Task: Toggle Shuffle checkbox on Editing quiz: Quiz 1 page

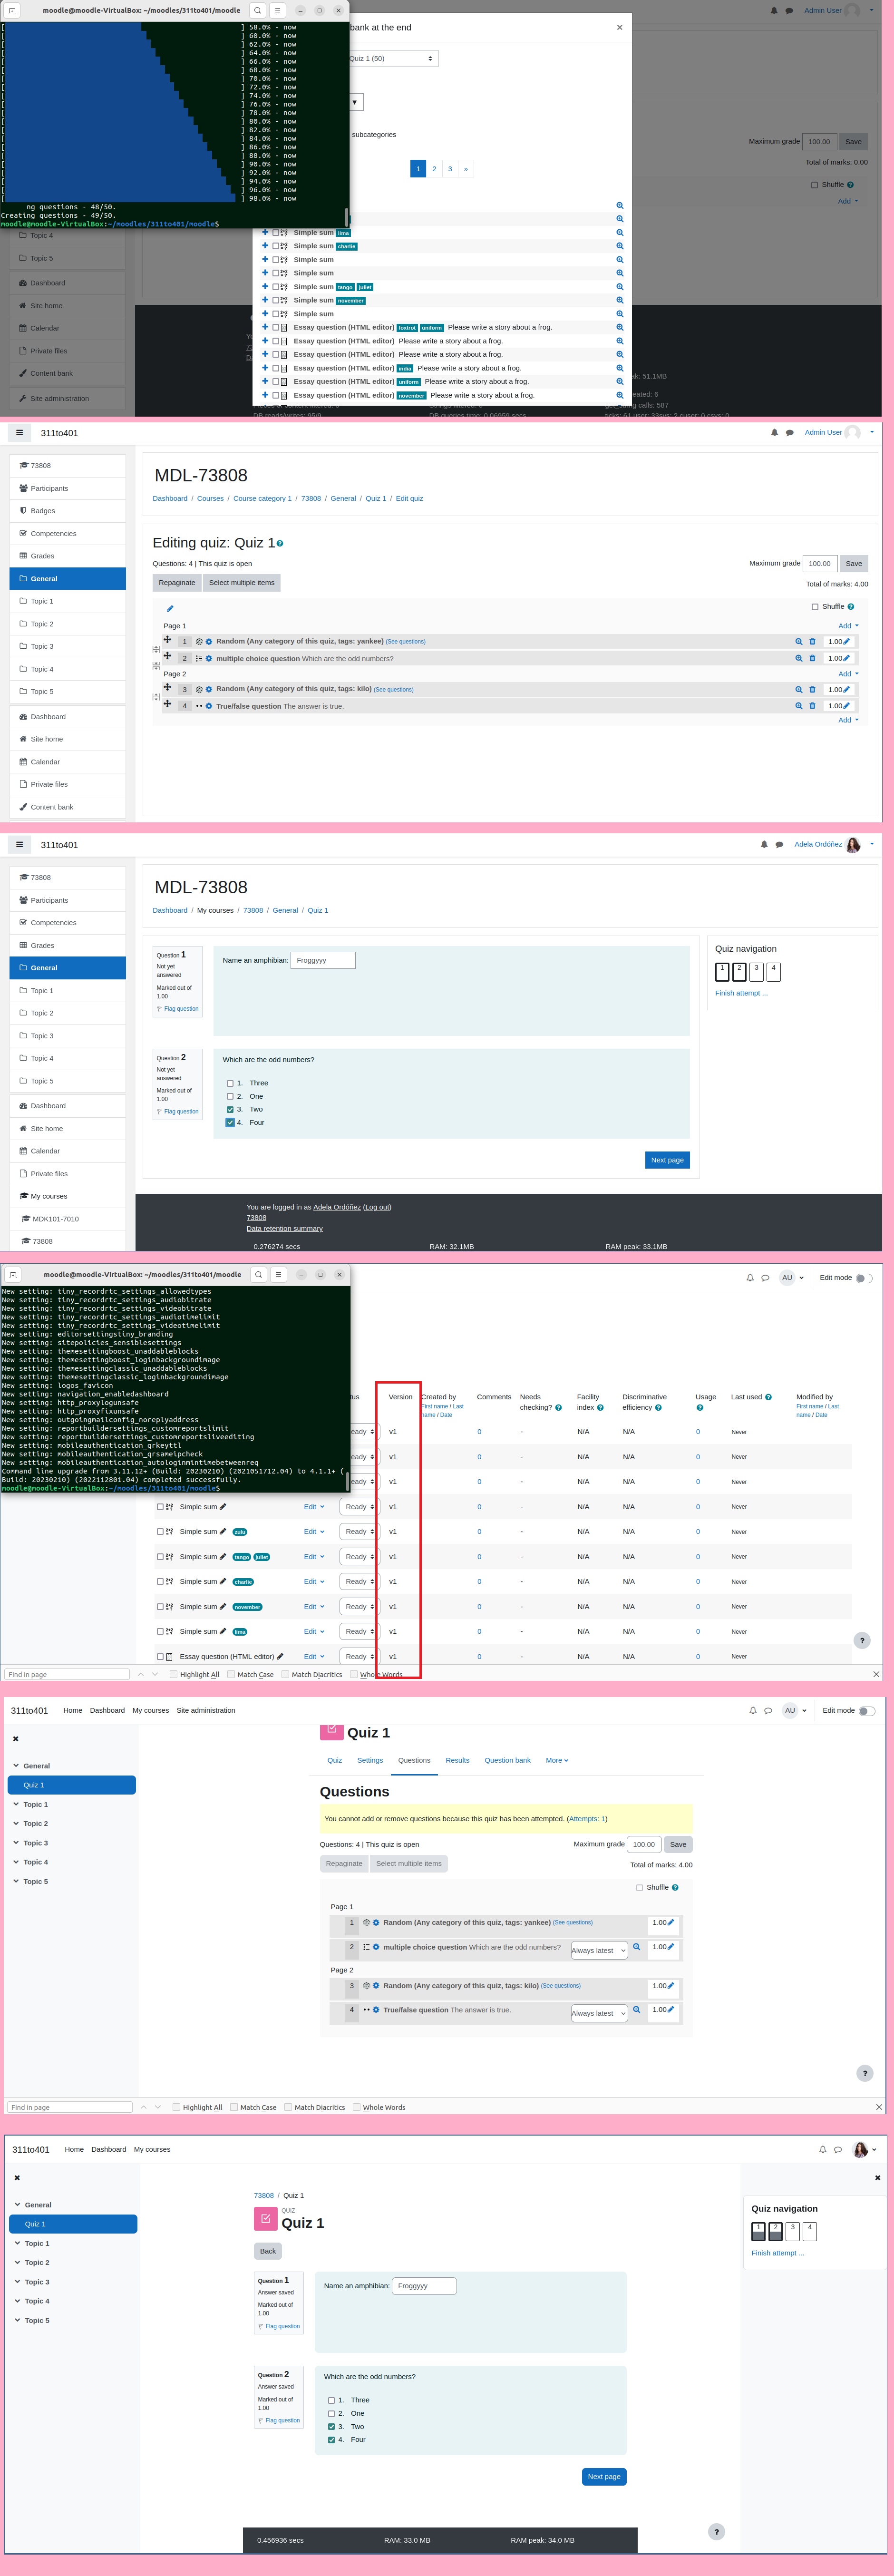Action: point(815,606)
